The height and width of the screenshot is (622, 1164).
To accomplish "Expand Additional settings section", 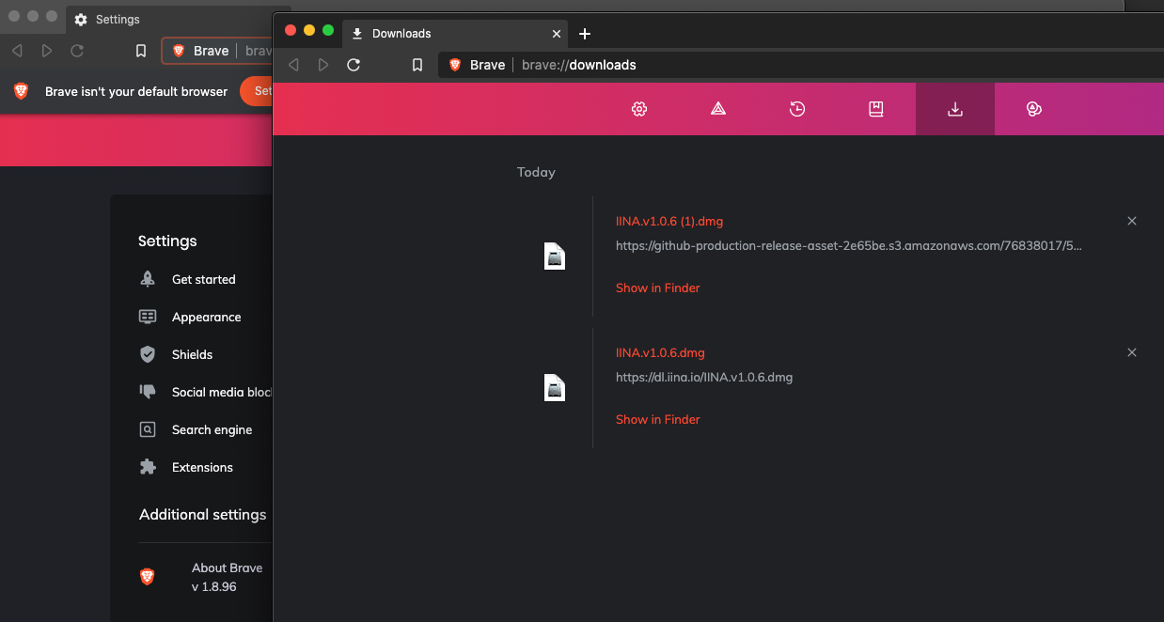I will 203,514.
